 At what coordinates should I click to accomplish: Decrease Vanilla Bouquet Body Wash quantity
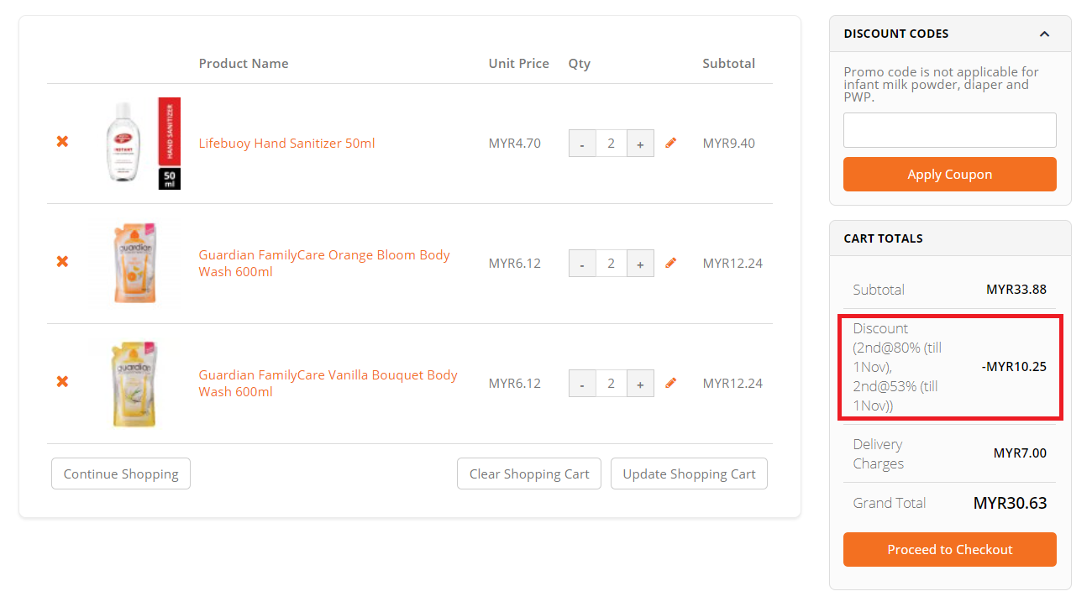[582, 384]
